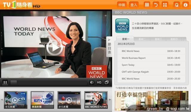The height and width of the screenshot is (112, 191).
Task: Click the TV隨身看 HD logo
Action: click(21, 5)
